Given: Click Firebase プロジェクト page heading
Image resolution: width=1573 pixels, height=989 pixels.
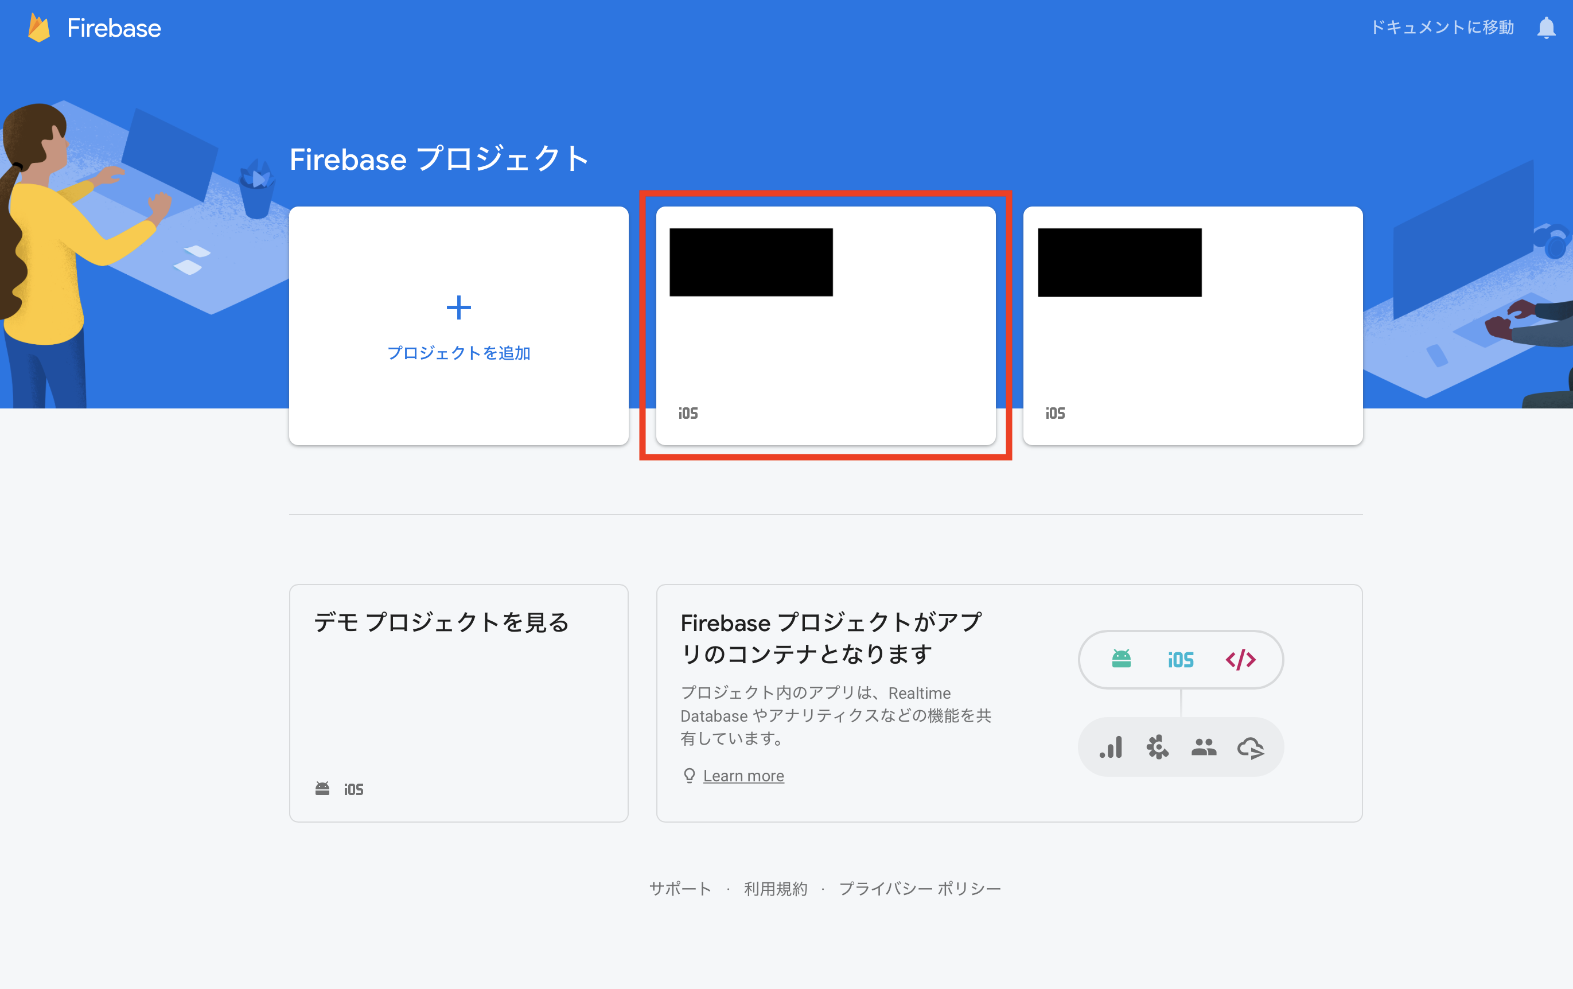Looking at the screenshot, I should coord(439,159).
